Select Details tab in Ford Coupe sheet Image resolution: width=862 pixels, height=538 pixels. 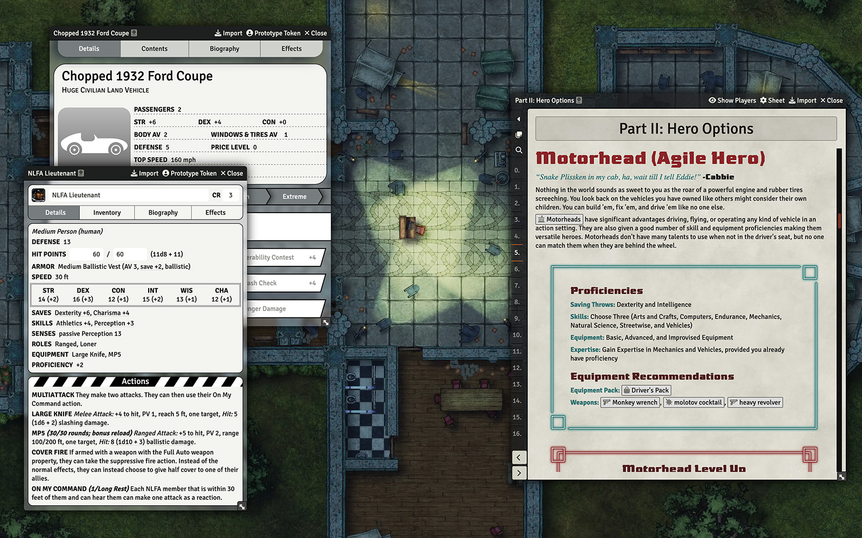pos(89,48)
